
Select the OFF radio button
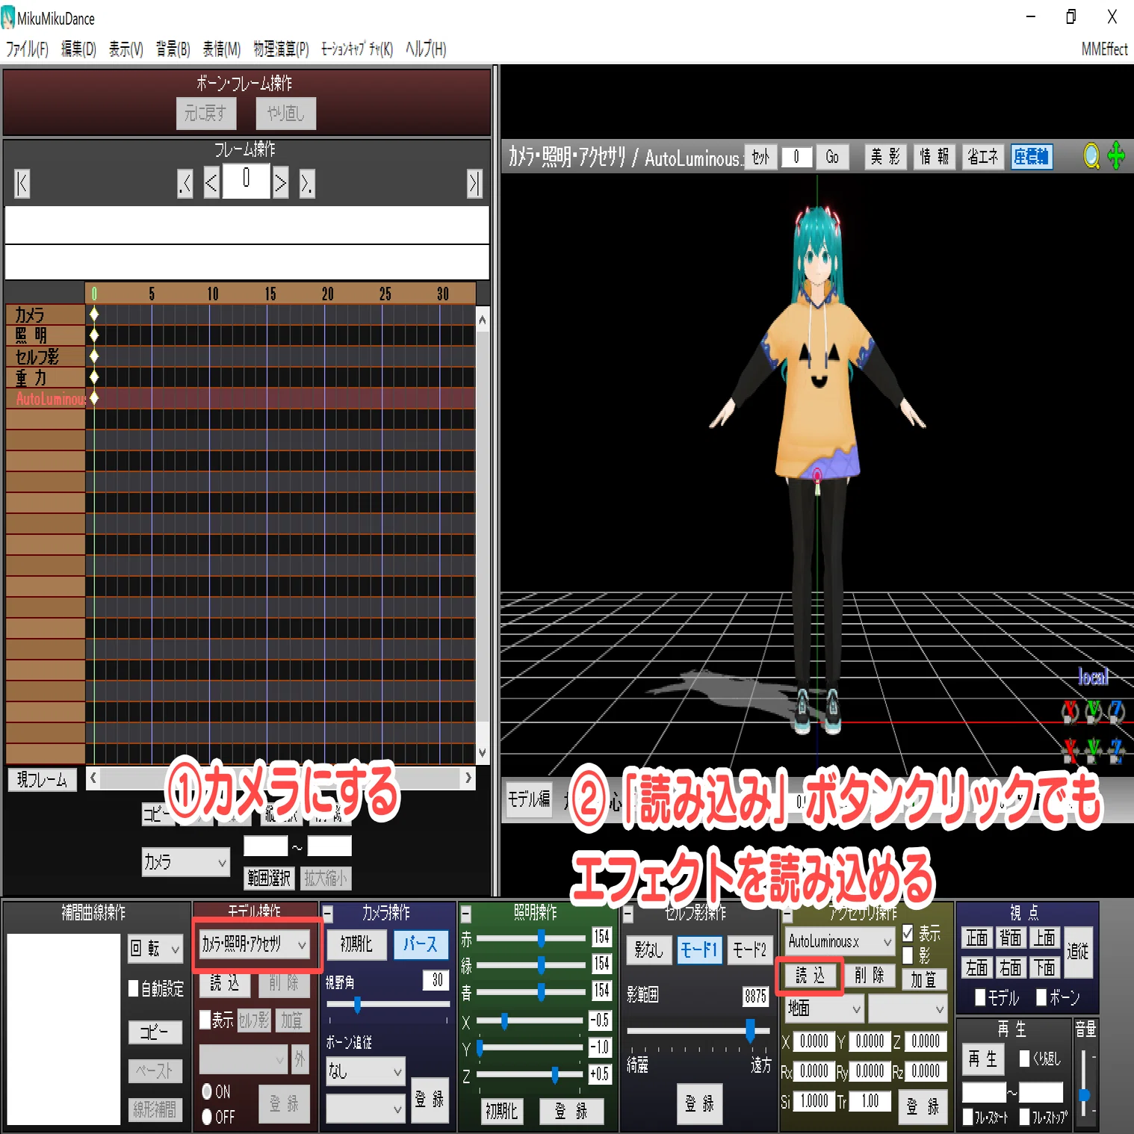pos(207,1117)
